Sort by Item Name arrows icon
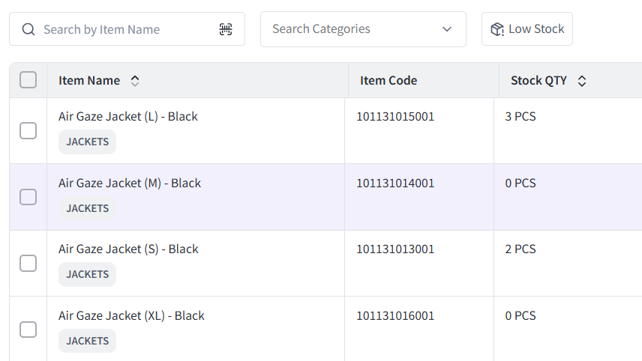Screen dimensions: 642x361 point(135,81)
